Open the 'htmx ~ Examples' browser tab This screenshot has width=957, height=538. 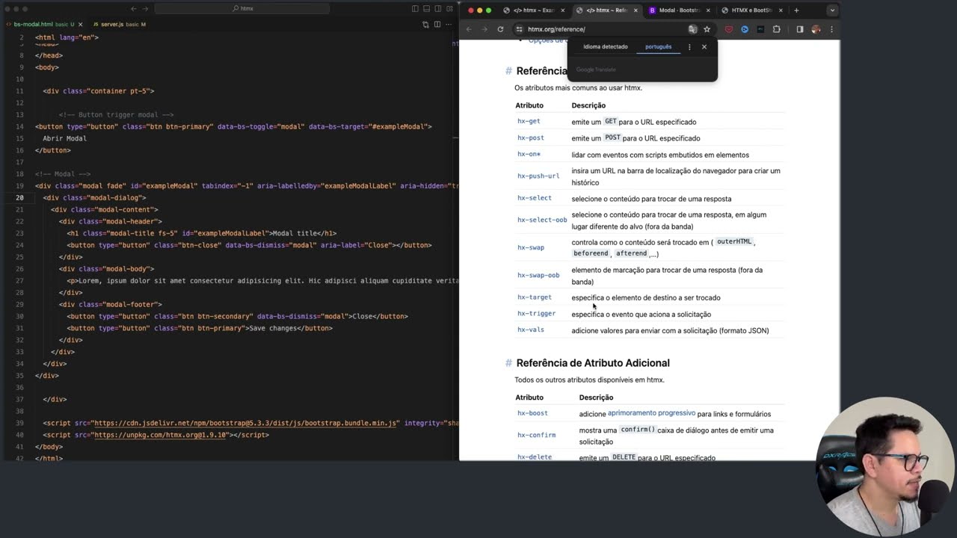534,10
